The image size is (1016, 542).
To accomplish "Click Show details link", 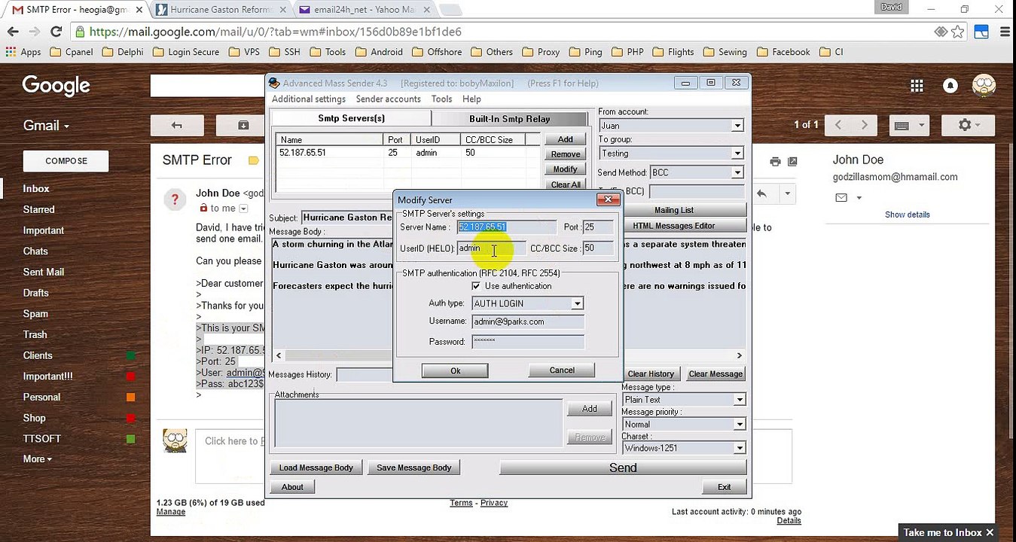I will point(908,215).
